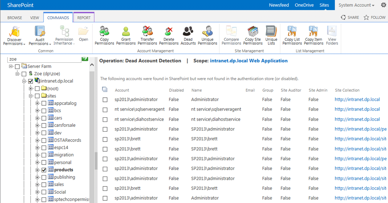Go to OneDrive
Viewport: 388px width, 203px height.
pos(304,5)
